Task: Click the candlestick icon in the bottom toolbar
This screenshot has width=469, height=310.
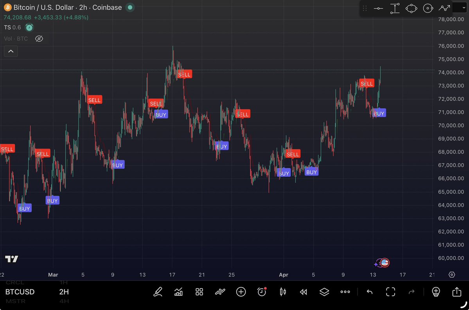Action: tap(283, 292)
